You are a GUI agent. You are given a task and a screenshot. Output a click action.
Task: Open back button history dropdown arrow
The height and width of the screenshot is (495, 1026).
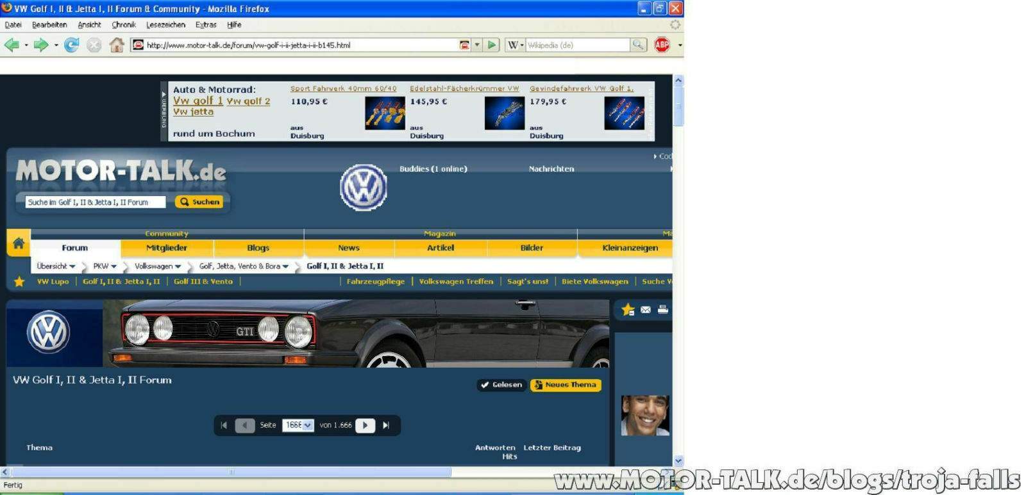coord(26,45)
